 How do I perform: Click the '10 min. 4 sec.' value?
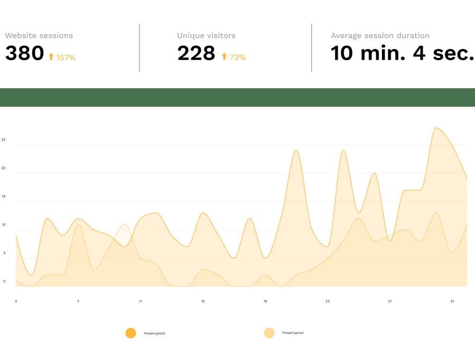click(x=402, y=53)
